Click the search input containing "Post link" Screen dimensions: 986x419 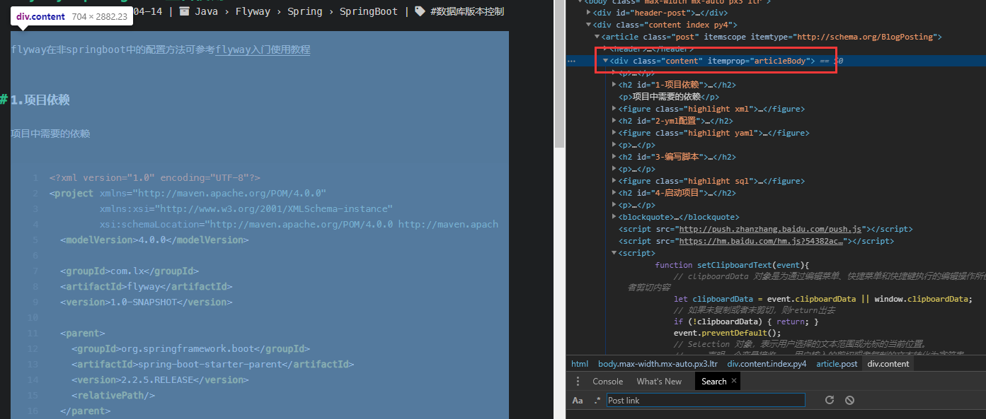pos(705,401)
